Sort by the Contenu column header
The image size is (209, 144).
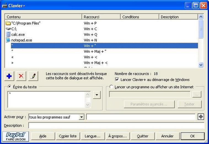(x=43, y=17)
